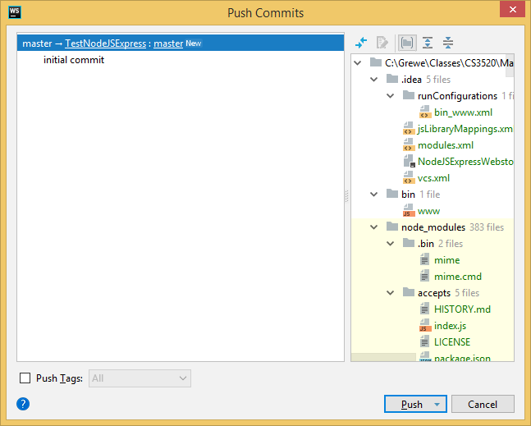The width and height of the screenshot is (531, 426).
Task: Click the Edit Source icon
Action: (x=382, y=43)
